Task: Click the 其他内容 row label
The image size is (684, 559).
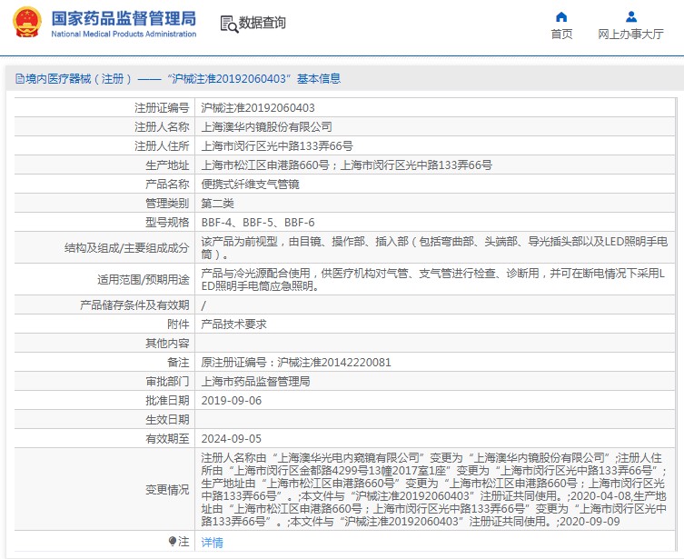Action: 167,344
